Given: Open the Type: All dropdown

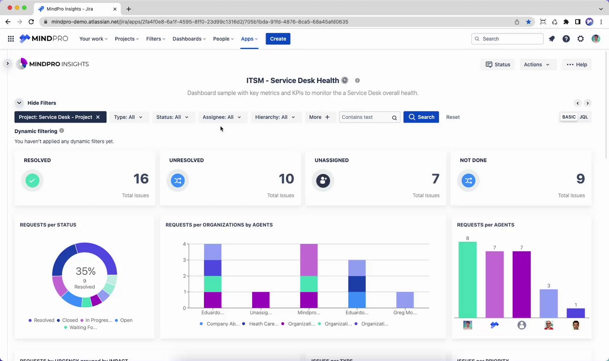Looking at the screenshot, I should (128, 117).
